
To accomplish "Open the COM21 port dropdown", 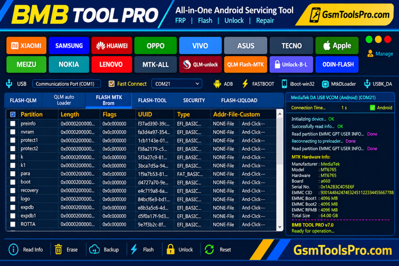I will [x=177, y=84].
